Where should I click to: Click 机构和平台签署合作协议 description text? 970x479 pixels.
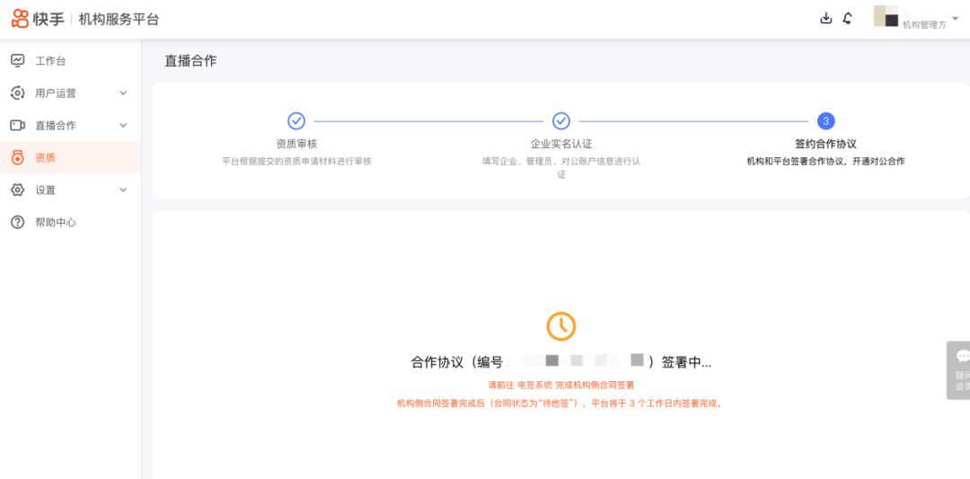(826, 162)
